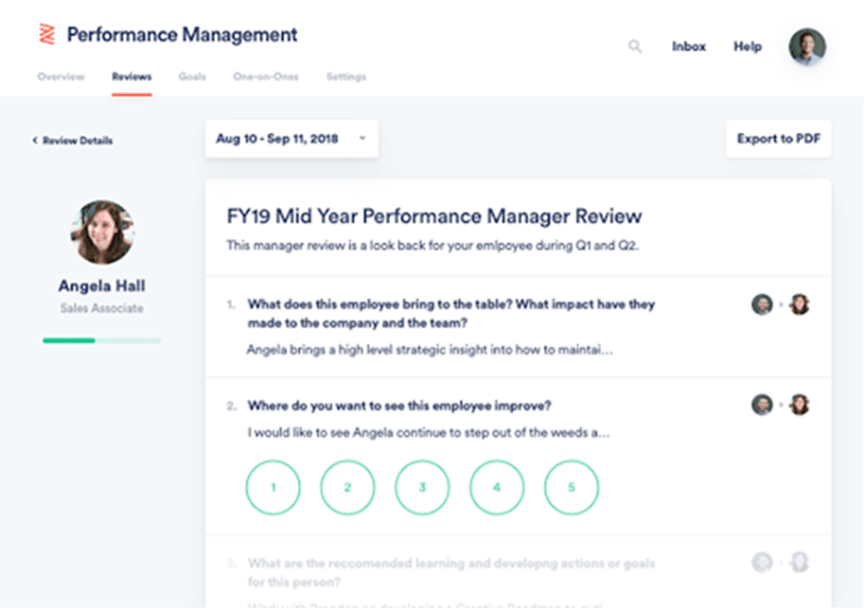Click the reviewee avatar on question 1

[x=800, y=305]
